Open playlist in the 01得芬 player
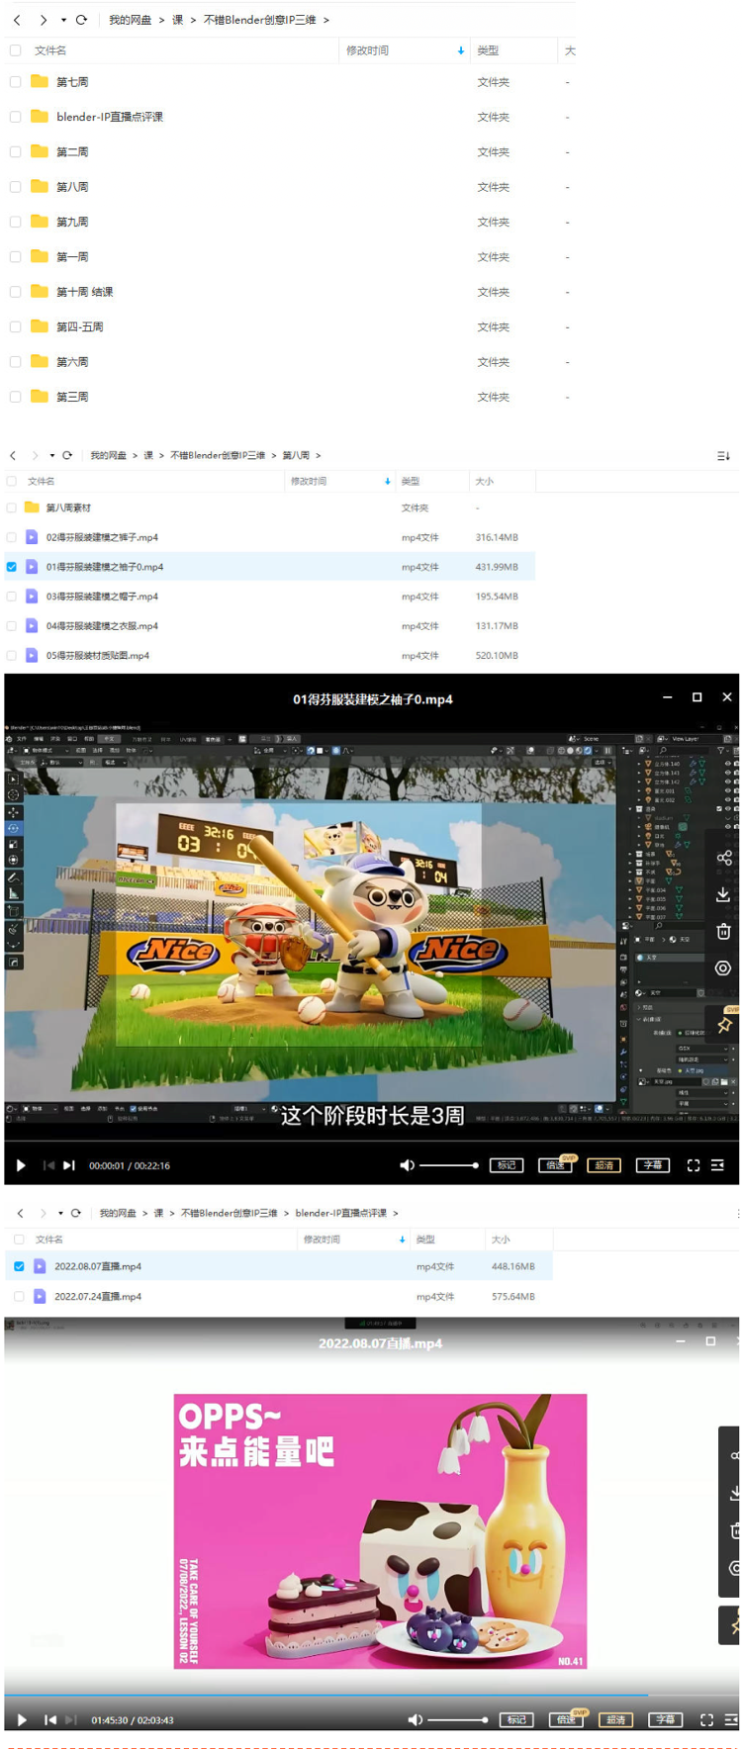The image size is (742, 1749). [718, 1165]
